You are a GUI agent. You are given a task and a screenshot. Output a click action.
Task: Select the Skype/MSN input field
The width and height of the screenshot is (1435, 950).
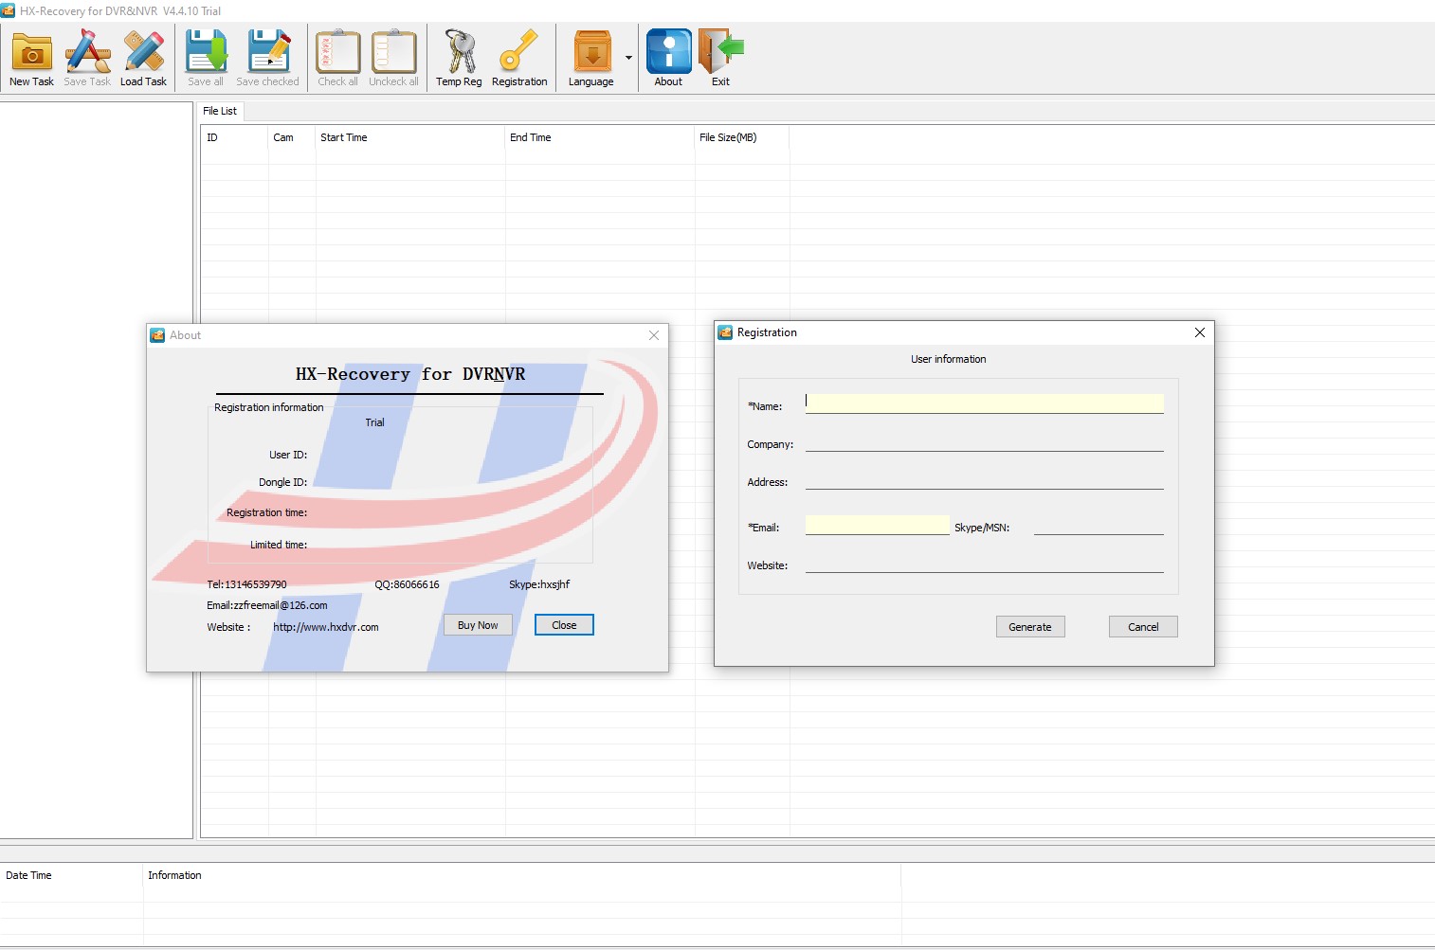point(1098,526)
